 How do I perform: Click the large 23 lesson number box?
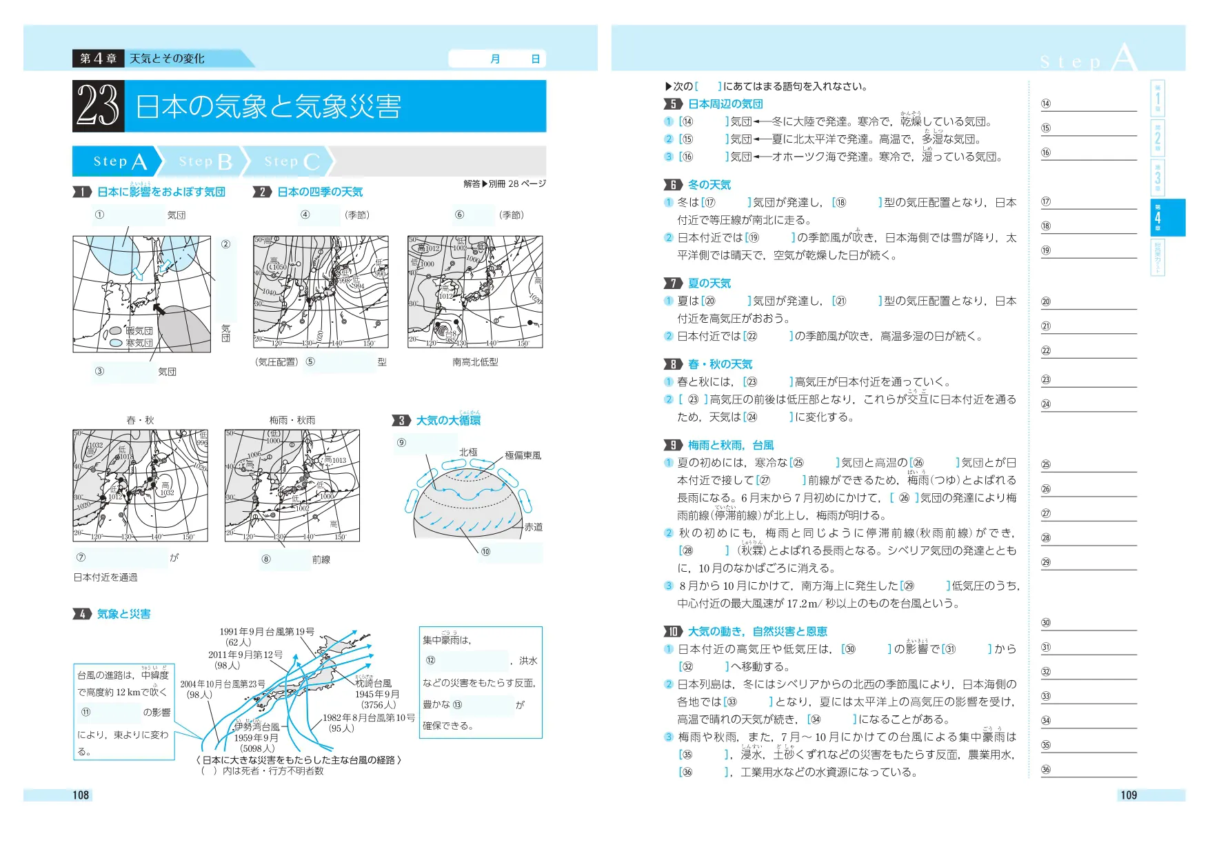point(99,106)
